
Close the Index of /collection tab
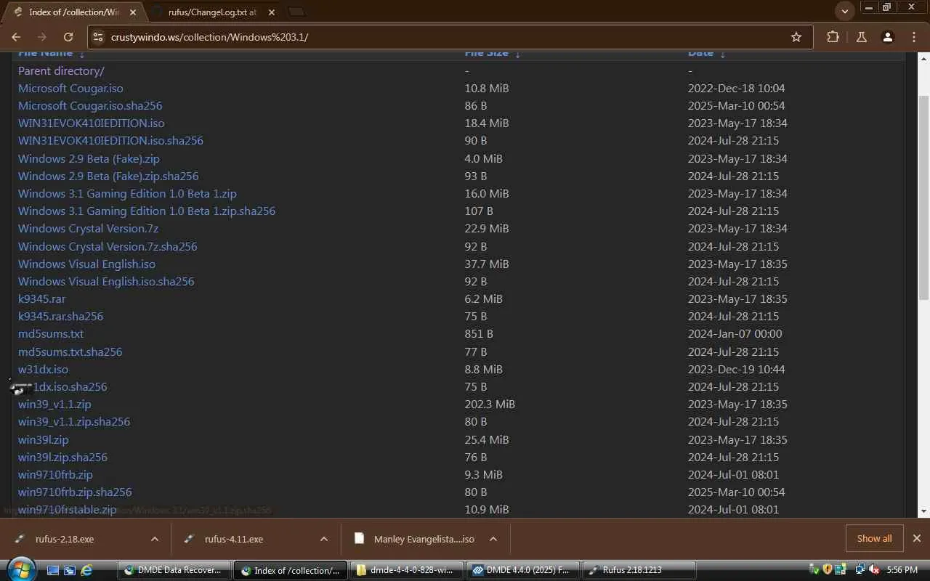132,12
